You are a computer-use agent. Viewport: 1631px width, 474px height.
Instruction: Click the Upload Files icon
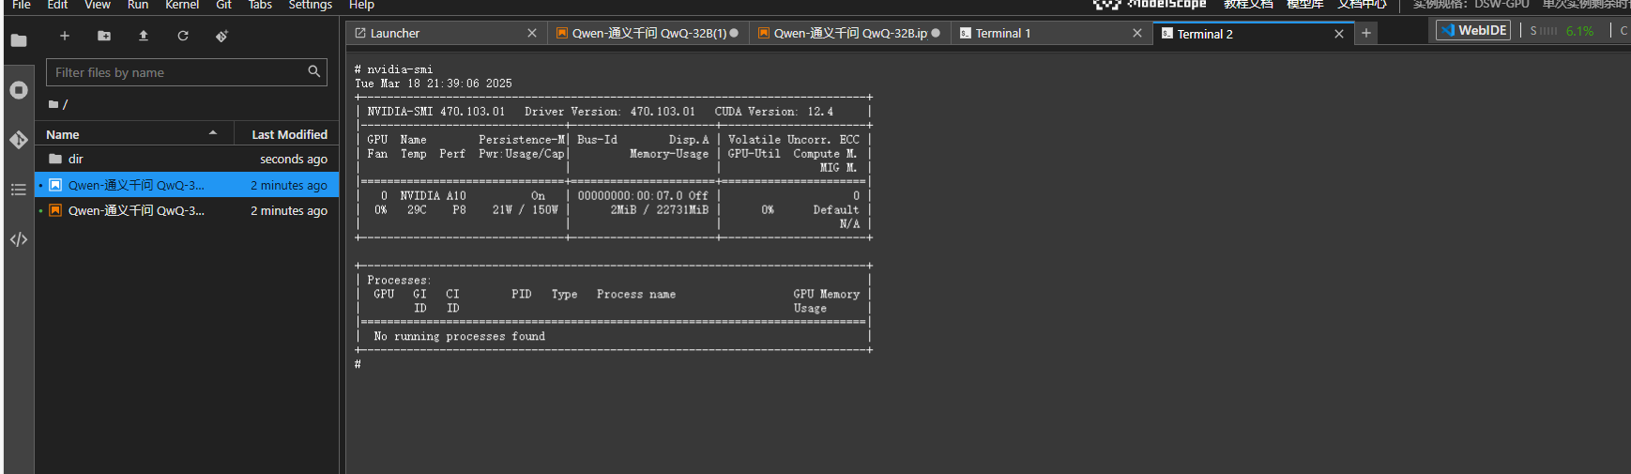click(x=144, y=36)
